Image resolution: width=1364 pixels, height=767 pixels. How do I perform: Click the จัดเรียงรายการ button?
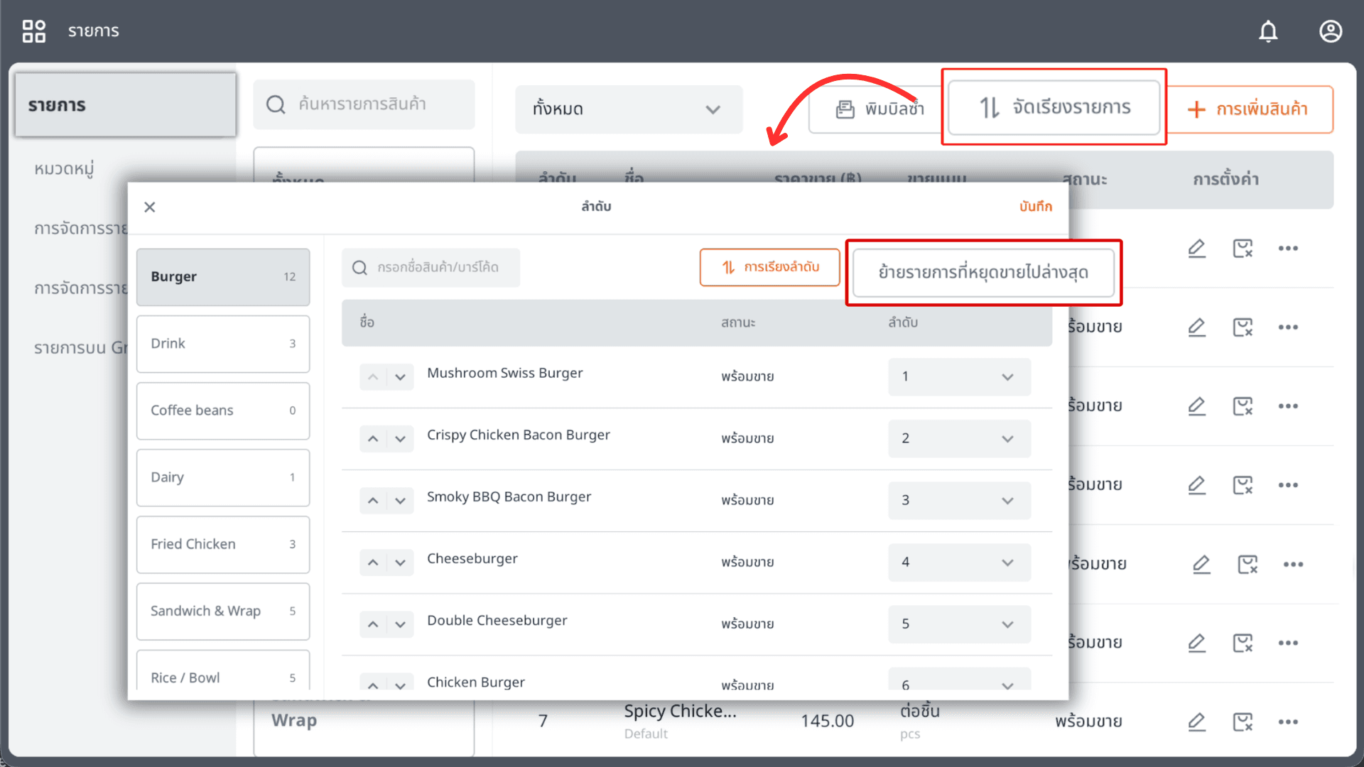(1054, 107)
